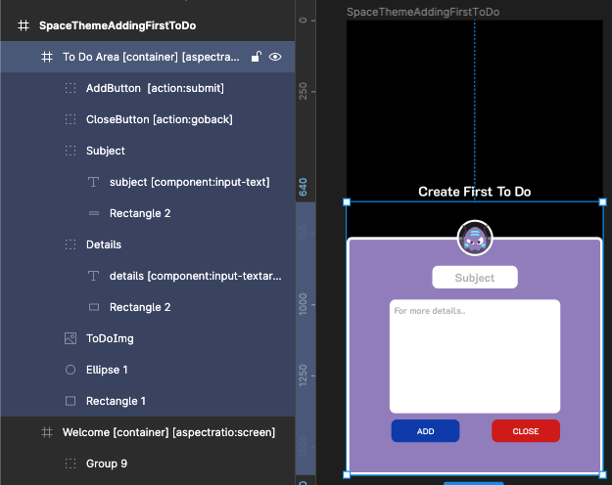
Task: Click group icon beside CloseButton layer
Action: (x=71, y=119)
